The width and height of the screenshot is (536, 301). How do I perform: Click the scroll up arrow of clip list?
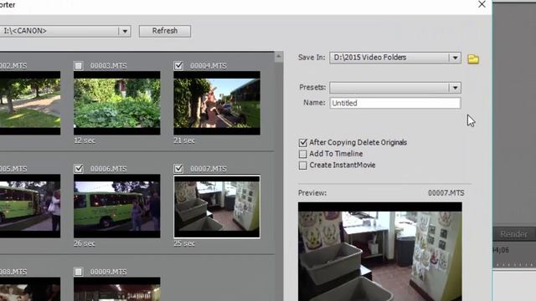(279, 57)
